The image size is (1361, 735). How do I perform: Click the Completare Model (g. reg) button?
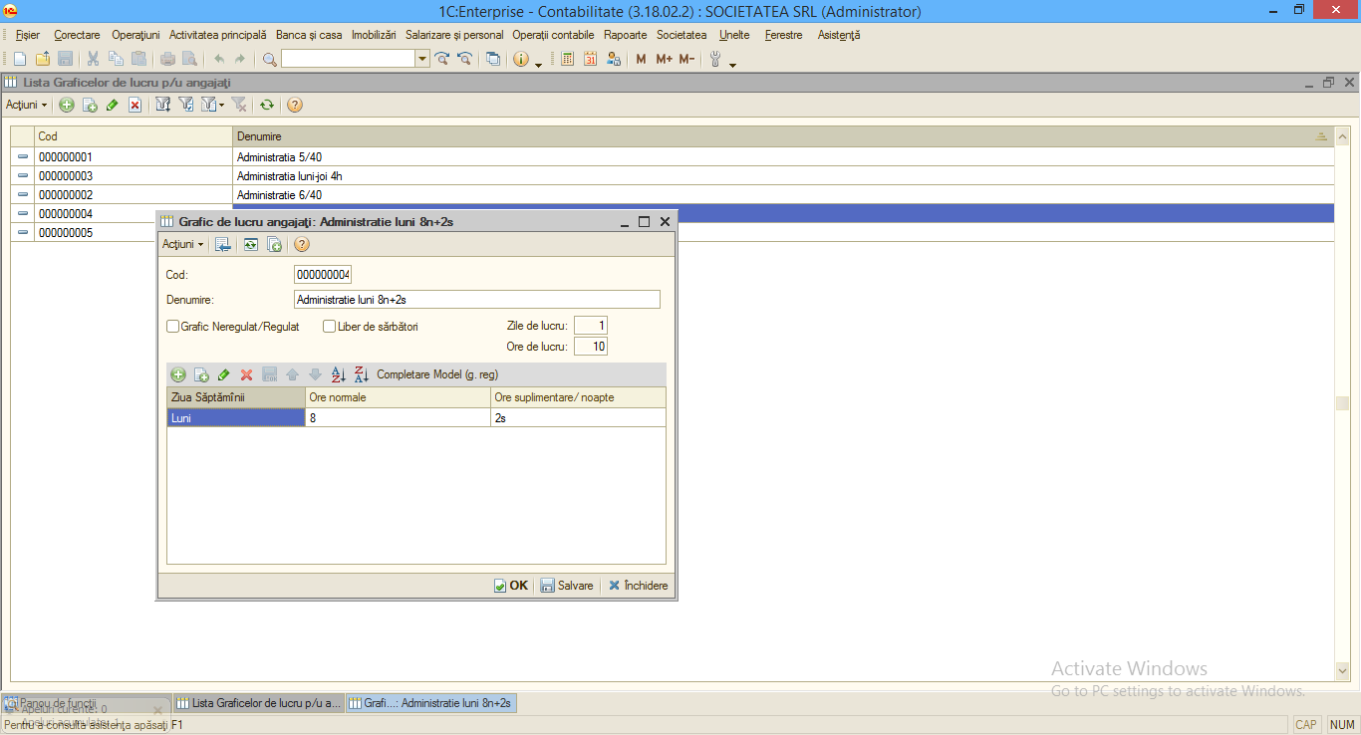click(437, 374)
